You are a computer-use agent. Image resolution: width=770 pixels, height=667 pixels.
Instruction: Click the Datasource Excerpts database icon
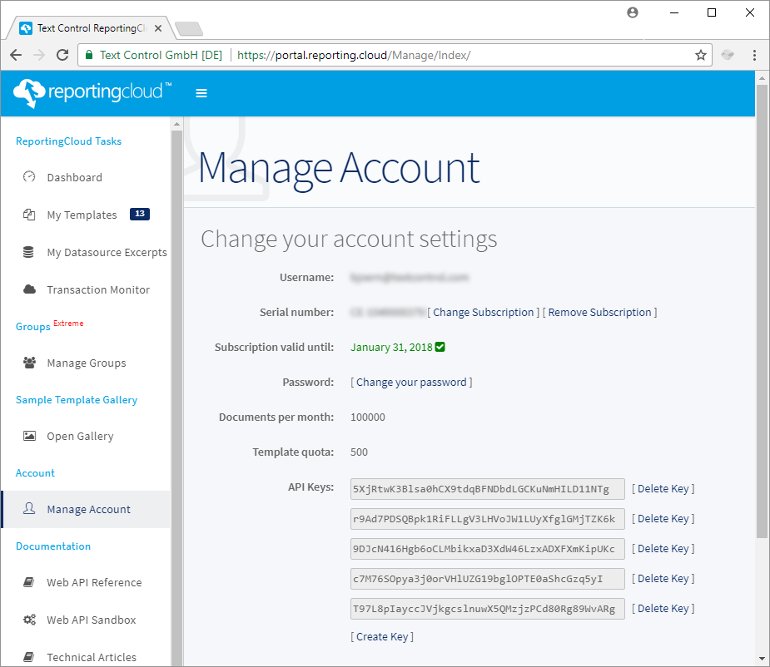(x=28, y=252)
